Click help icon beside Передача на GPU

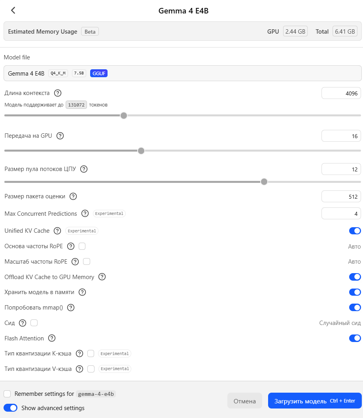[60, 136]
